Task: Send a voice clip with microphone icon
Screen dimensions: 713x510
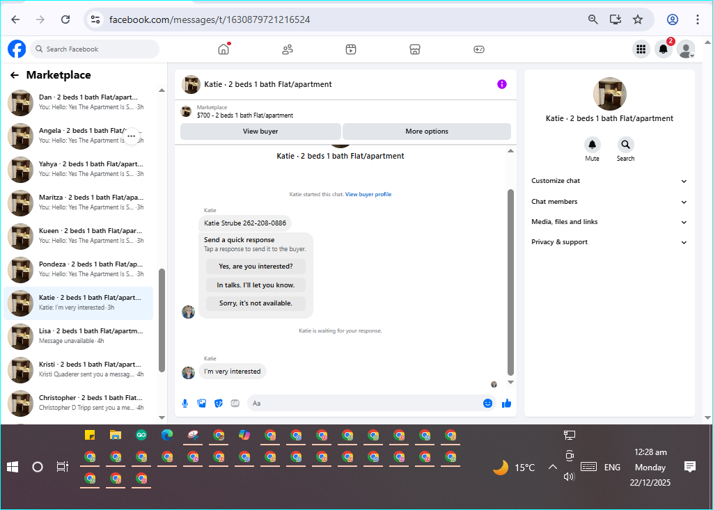Action: [185, 403]
